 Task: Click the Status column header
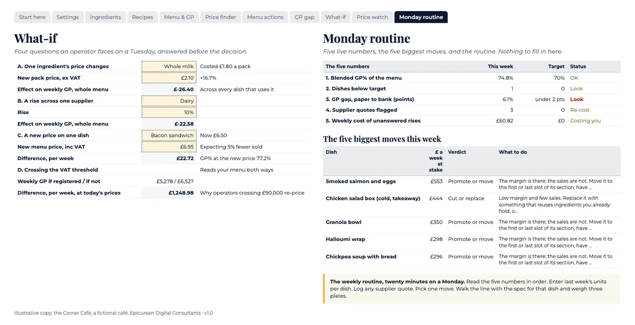click(x=578, y=67)
